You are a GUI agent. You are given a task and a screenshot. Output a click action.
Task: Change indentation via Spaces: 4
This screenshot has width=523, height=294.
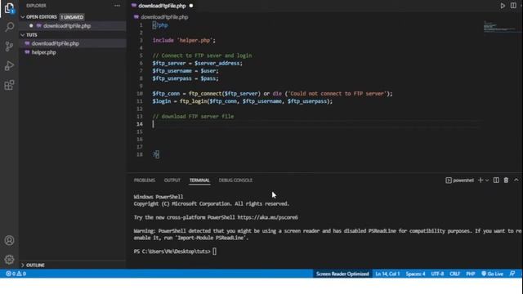[x=415, y=274]
